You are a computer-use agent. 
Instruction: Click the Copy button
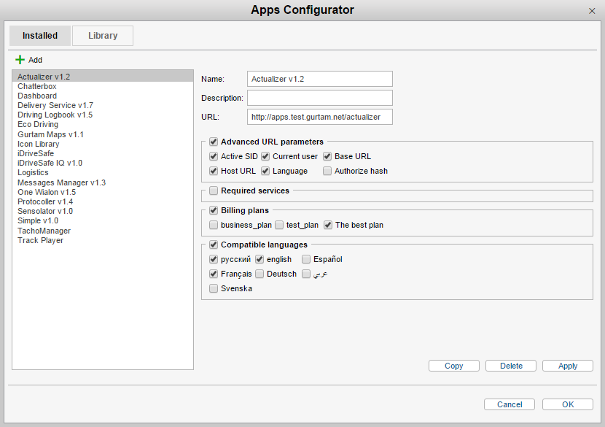[x=453, y=366]
